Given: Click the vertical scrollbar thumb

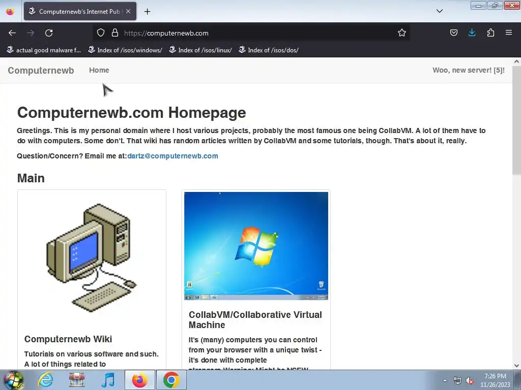Looking at the screenshot, I should (516, 120).
